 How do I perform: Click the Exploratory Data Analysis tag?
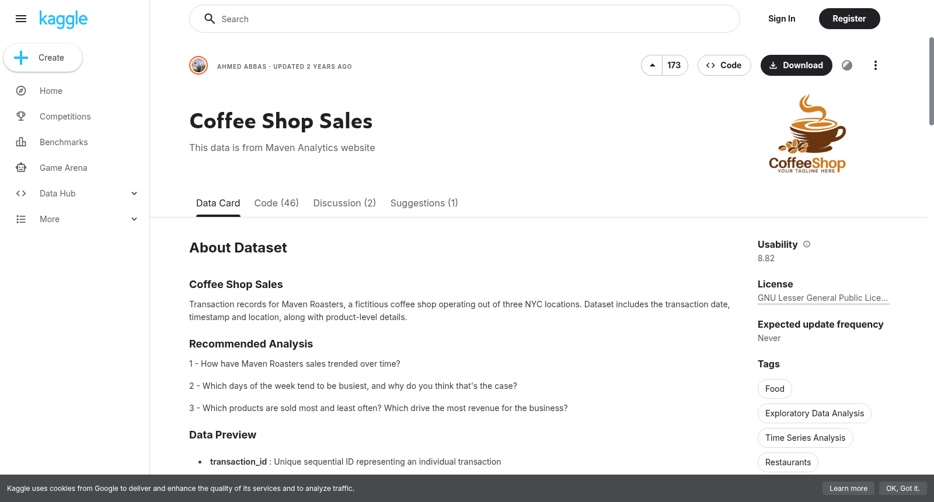814,413
